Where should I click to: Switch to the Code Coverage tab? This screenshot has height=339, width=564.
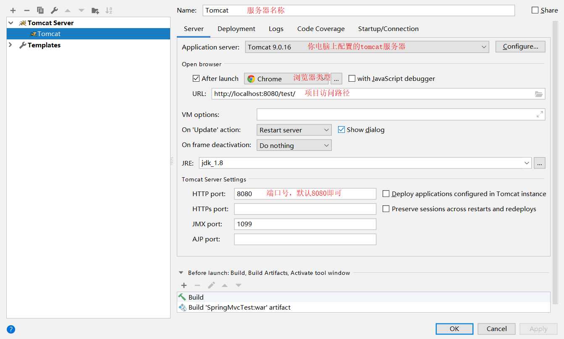click(321, 29)
